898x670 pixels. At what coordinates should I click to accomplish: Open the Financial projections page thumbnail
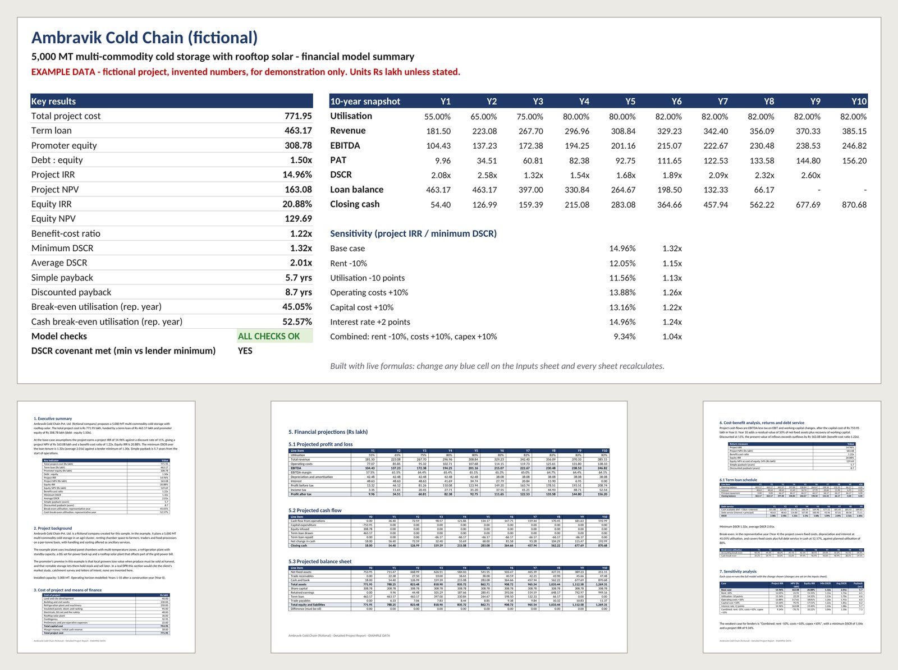pos(449,527)
